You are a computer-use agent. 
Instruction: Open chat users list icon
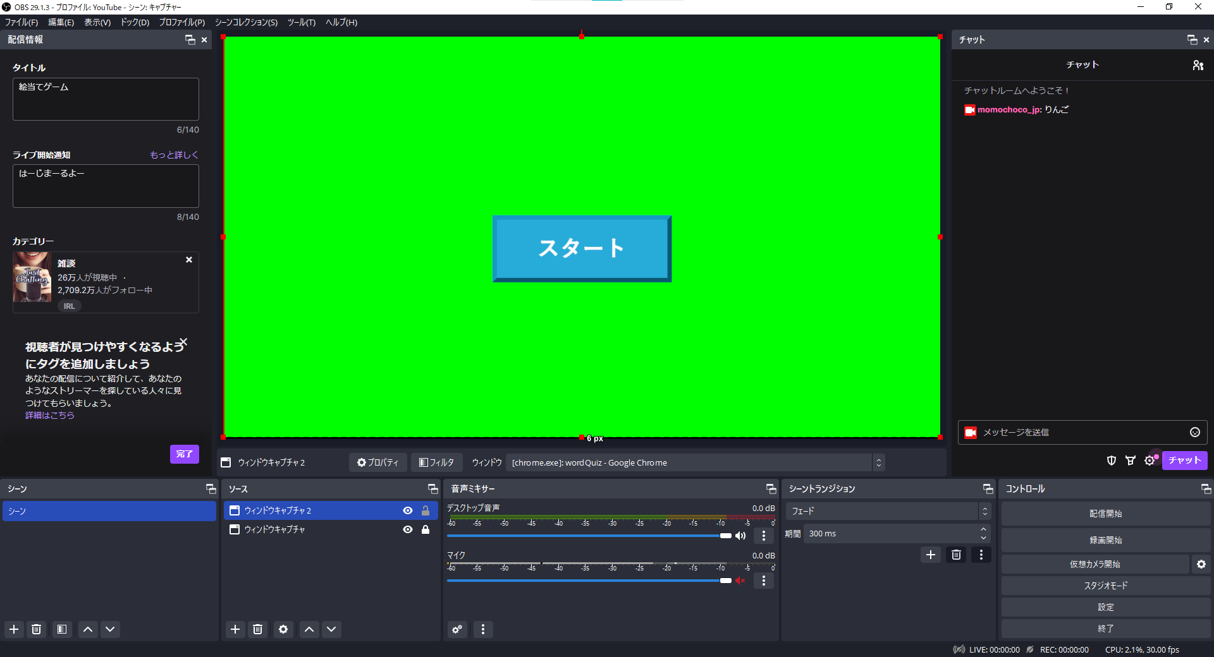[1198, 65]
